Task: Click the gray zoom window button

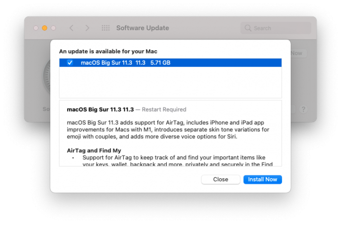Action: pos(54,28)
